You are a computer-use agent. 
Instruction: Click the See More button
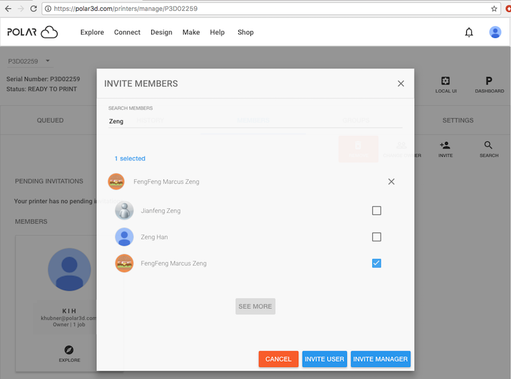pos(255,306)
